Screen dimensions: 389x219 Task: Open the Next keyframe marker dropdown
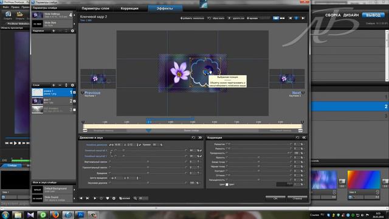click(303, 93)
